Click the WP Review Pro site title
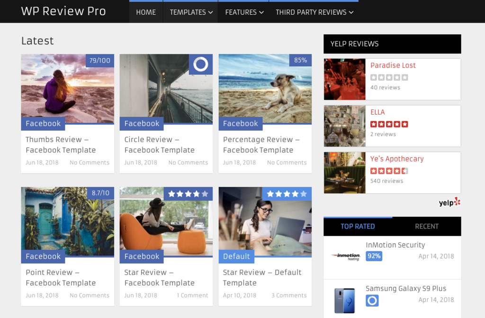The height and width of the screenshot is (318, 485). point(63,11)
